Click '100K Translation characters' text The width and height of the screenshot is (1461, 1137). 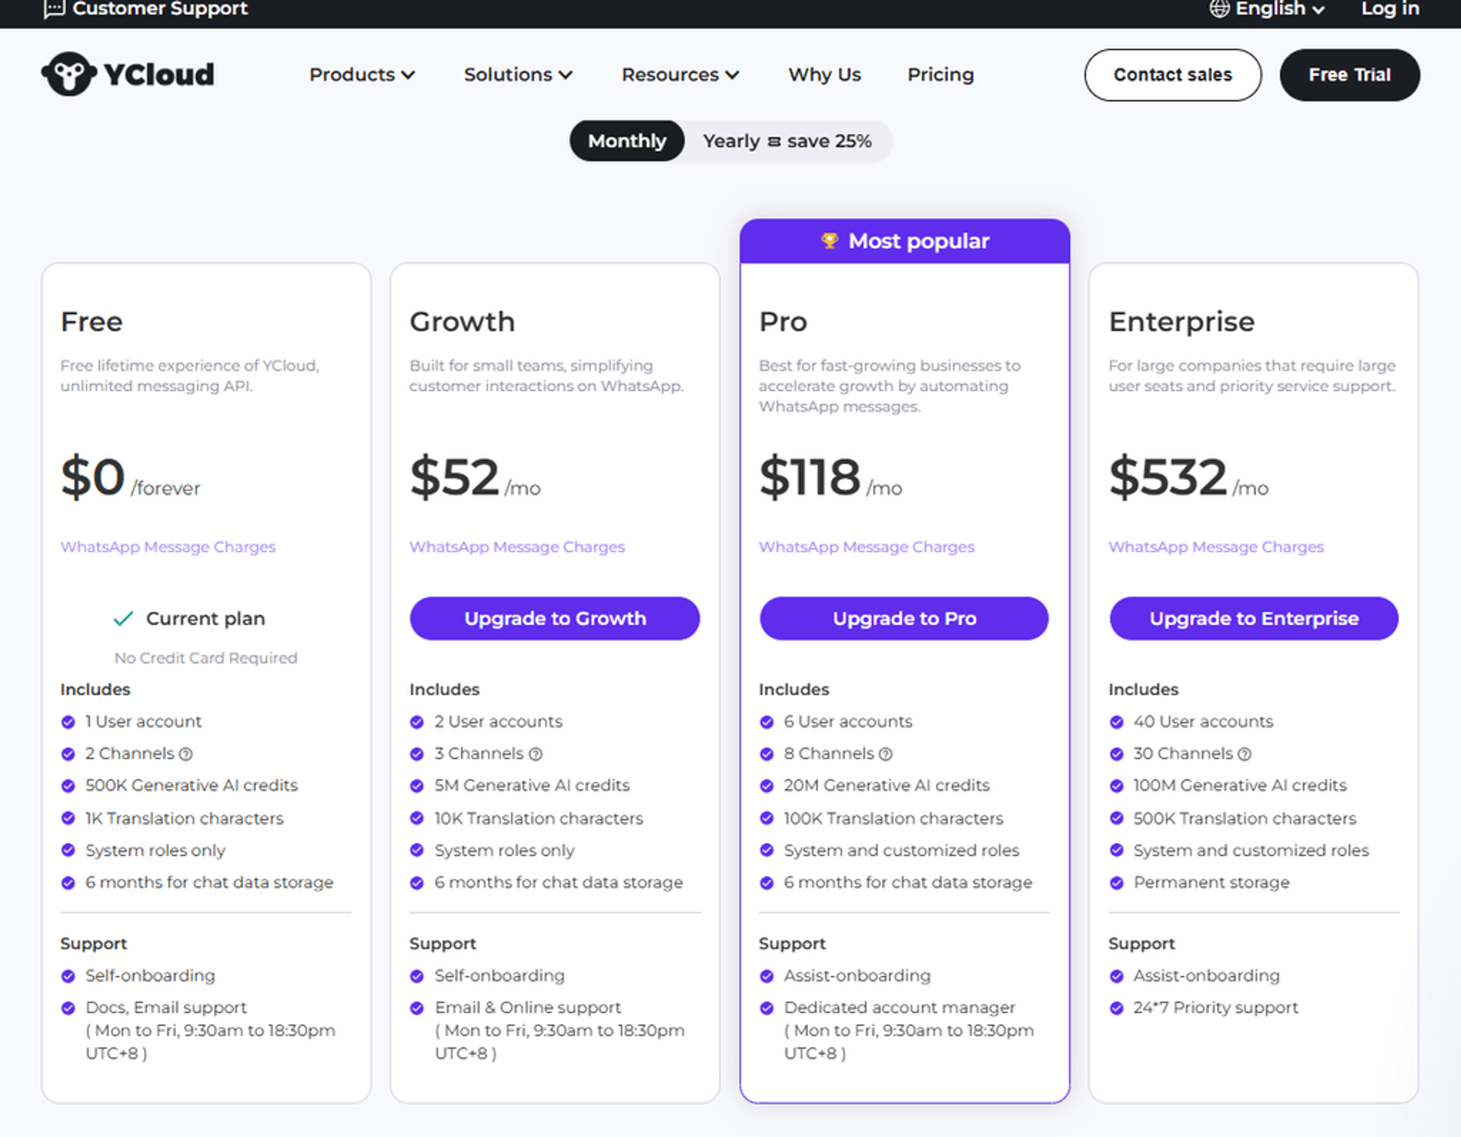[894, 819]
